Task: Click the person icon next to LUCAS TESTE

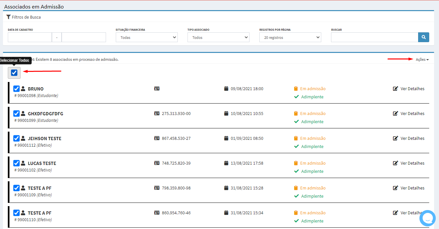Action: pos(23,163)
